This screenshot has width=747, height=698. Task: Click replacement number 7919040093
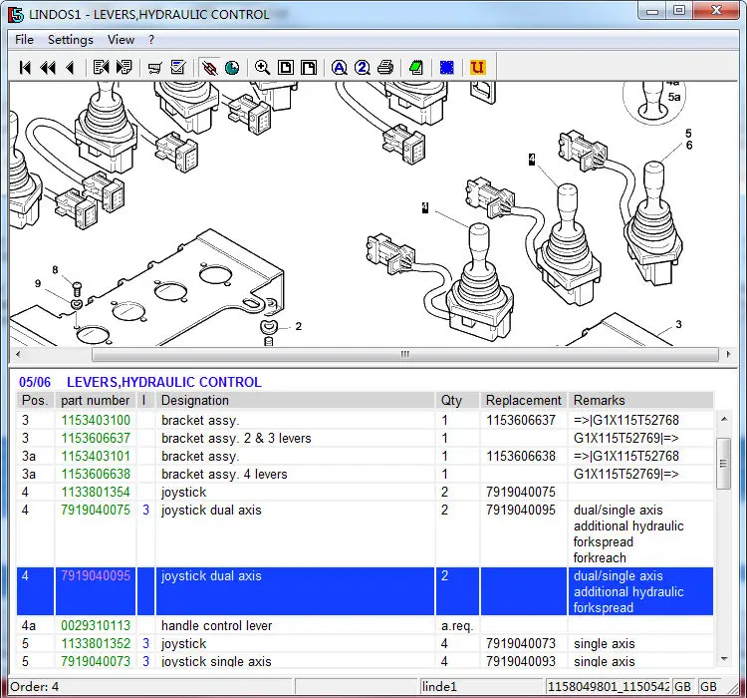(x=521, y=662)
